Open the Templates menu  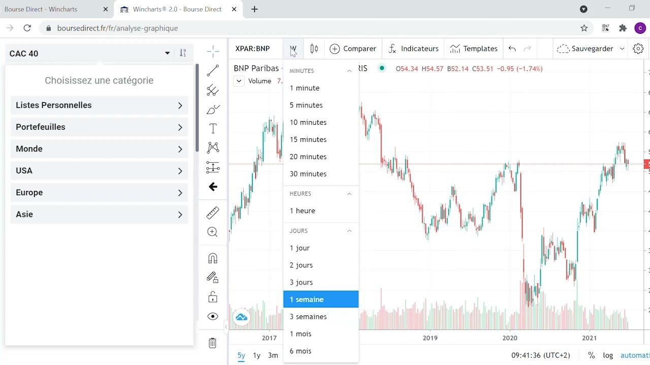[x=473, y=49]
